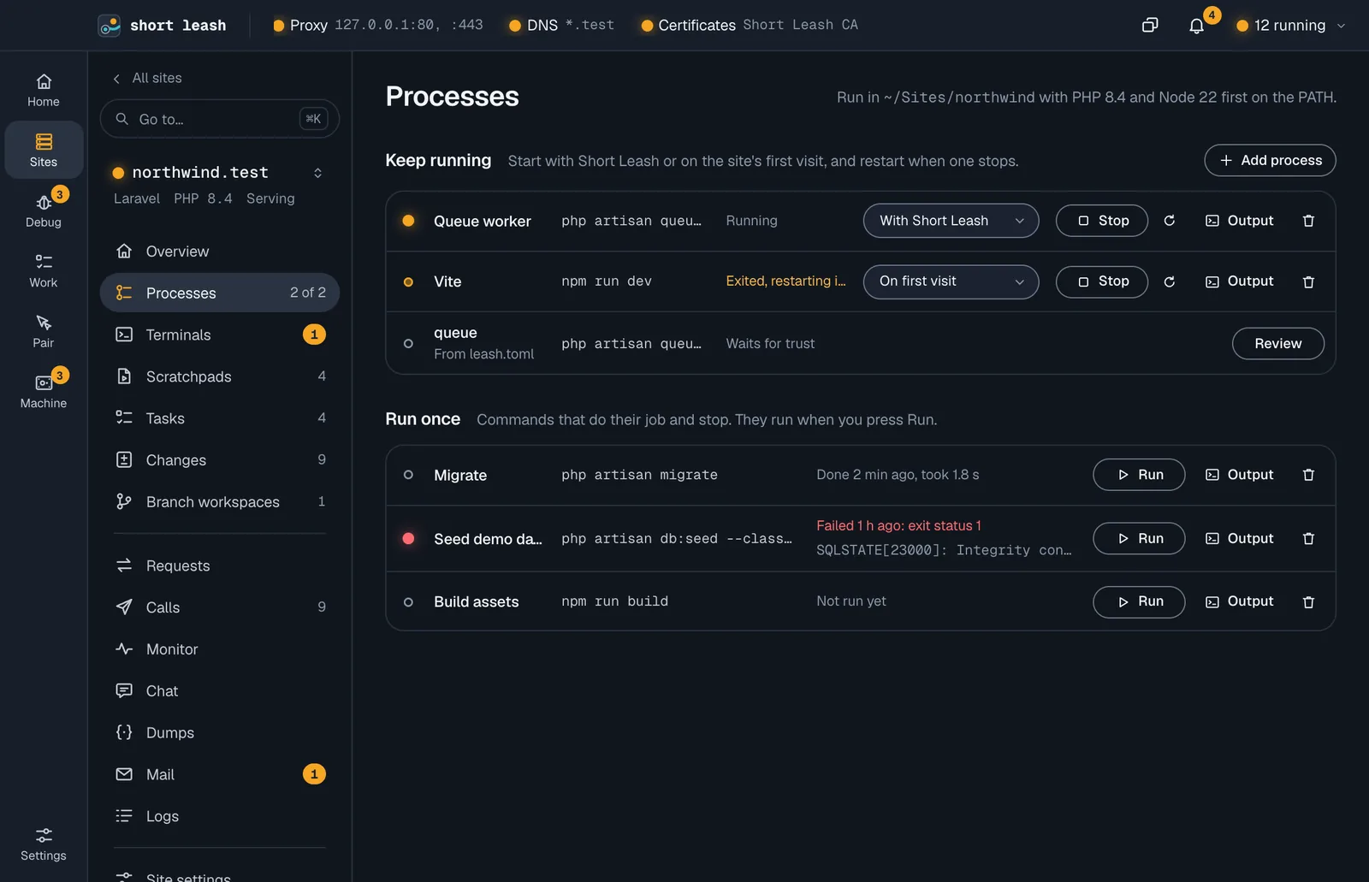Restart the Vite process

[1170, 281]
